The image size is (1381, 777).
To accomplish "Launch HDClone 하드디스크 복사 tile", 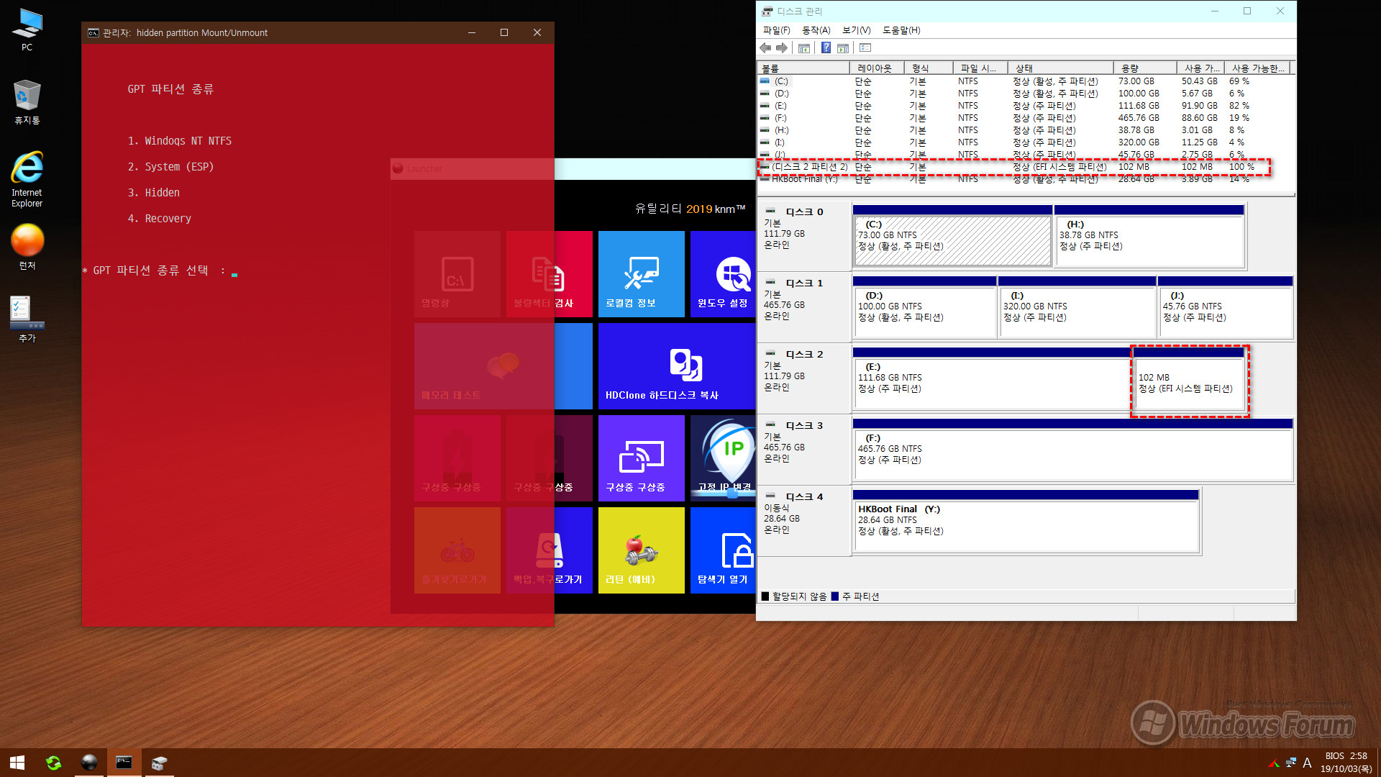I will (677, 366).
